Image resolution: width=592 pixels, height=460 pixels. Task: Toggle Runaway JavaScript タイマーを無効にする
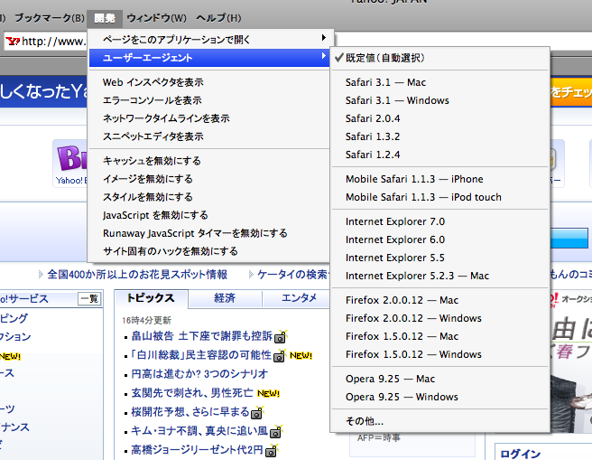tap(208, 233)
